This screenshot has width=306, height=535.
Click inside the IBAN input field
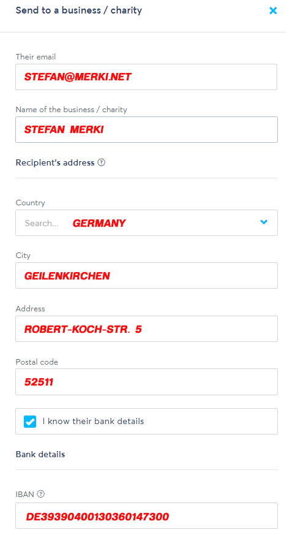tap(146, 516)
